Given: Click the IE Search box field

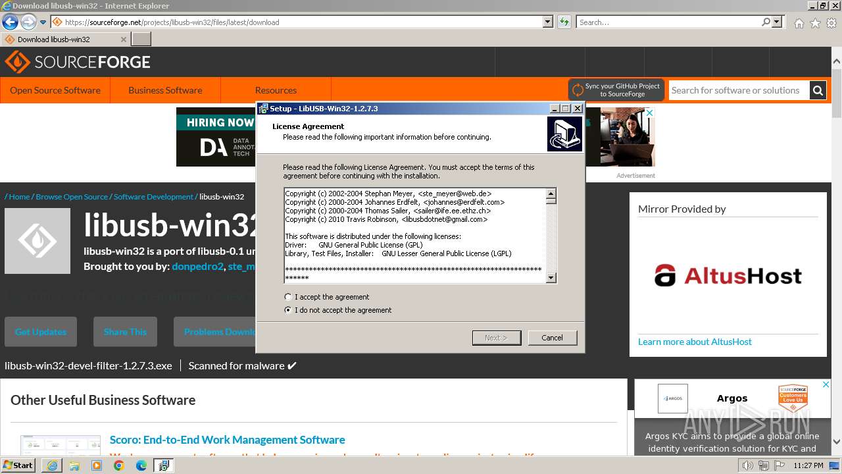Looking at the screenshot, I should [668, 22].
